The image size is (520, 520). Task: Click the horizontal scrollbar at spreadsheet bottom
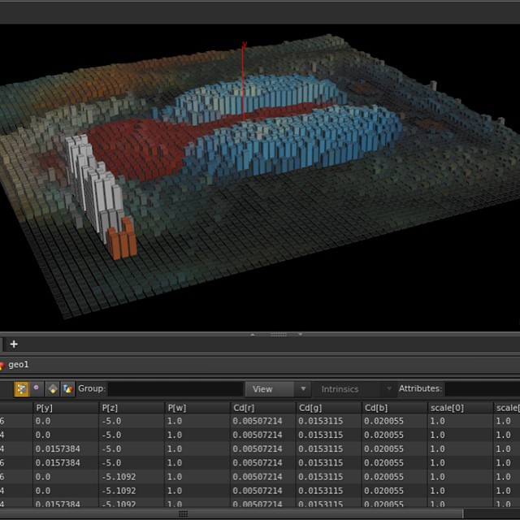point(184,513)
